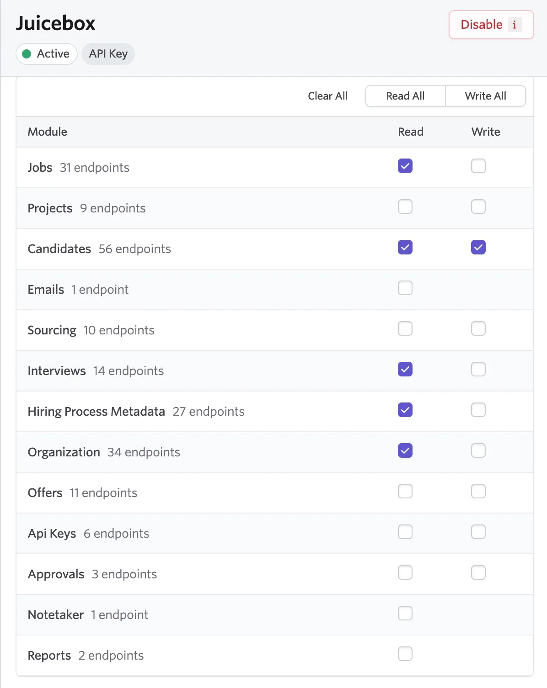Enable Read permission for Offers
This screenshot has height=688, width=547.
[405, 491]
